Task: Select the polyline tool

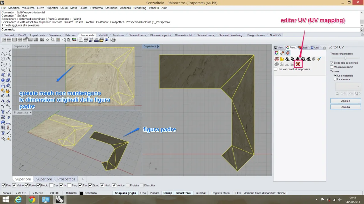Action: 3,54
